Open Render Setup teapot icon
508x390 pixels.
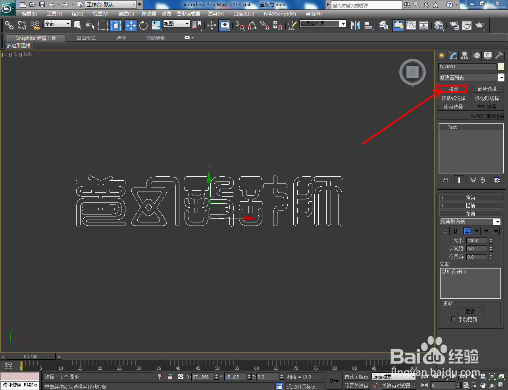pyautogui.click(x=454, y=25)
